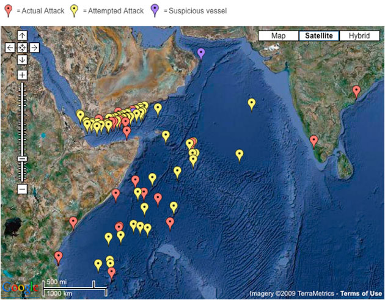Click the red marker on India's southwest coast
The height and width of the screenshot is (300, 385).
tap(313, 142)
